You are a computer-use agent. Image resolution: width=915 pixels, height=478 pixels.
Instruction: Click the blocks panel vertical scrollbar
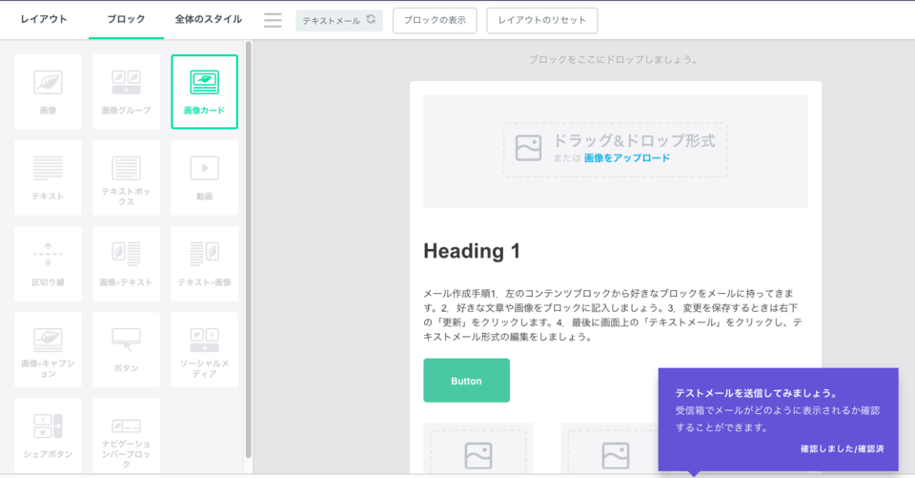point(249,250)
